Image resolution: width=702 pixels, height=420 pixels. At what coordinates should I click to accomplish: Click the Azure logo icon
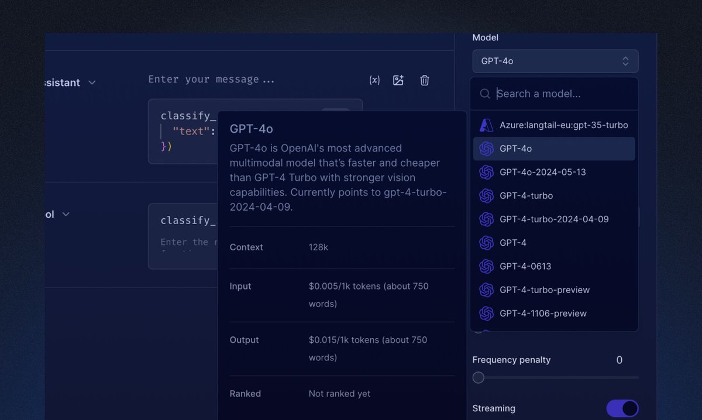(x=487, y=125)
